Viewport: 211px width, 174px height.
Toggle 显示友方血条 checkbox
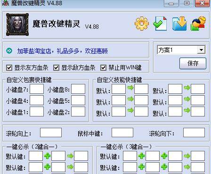(x=9, y=68)
